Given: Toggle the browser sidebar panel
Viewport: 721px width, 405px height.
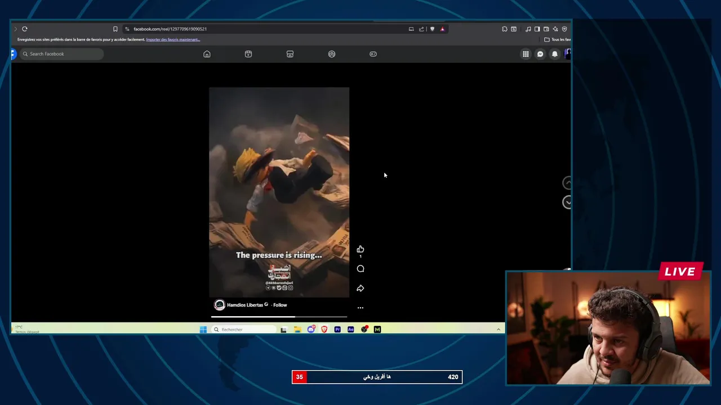Looking at the screenshot, I should [537, 29].
